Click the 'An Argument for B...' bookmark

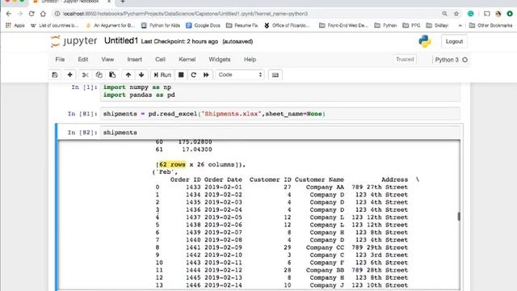pyautogui.click(x=110, y=25)
